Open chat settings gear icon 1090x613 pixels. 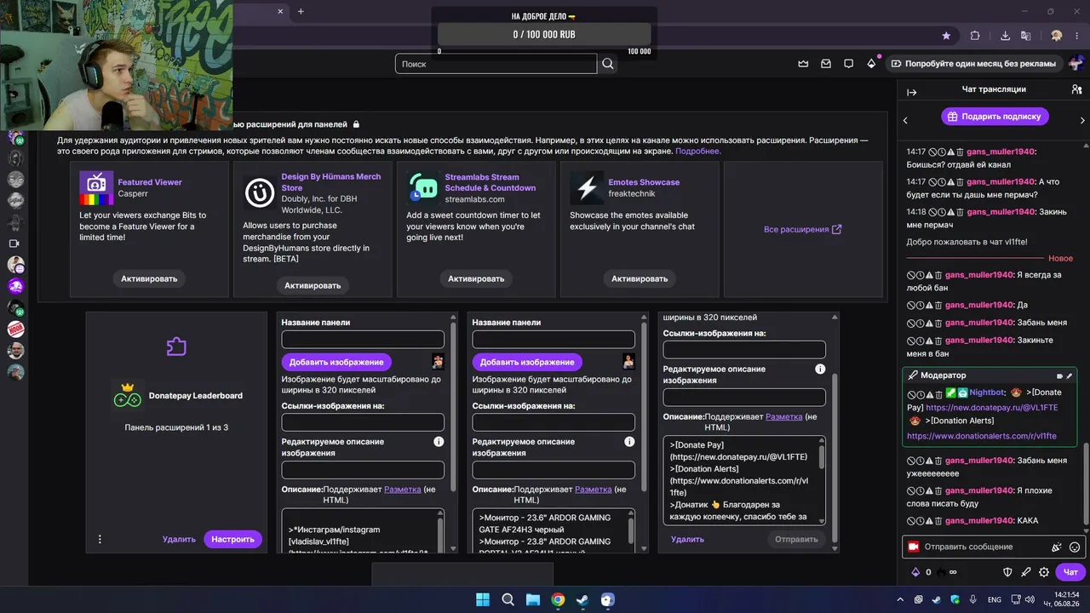(x=1044, y=572)
